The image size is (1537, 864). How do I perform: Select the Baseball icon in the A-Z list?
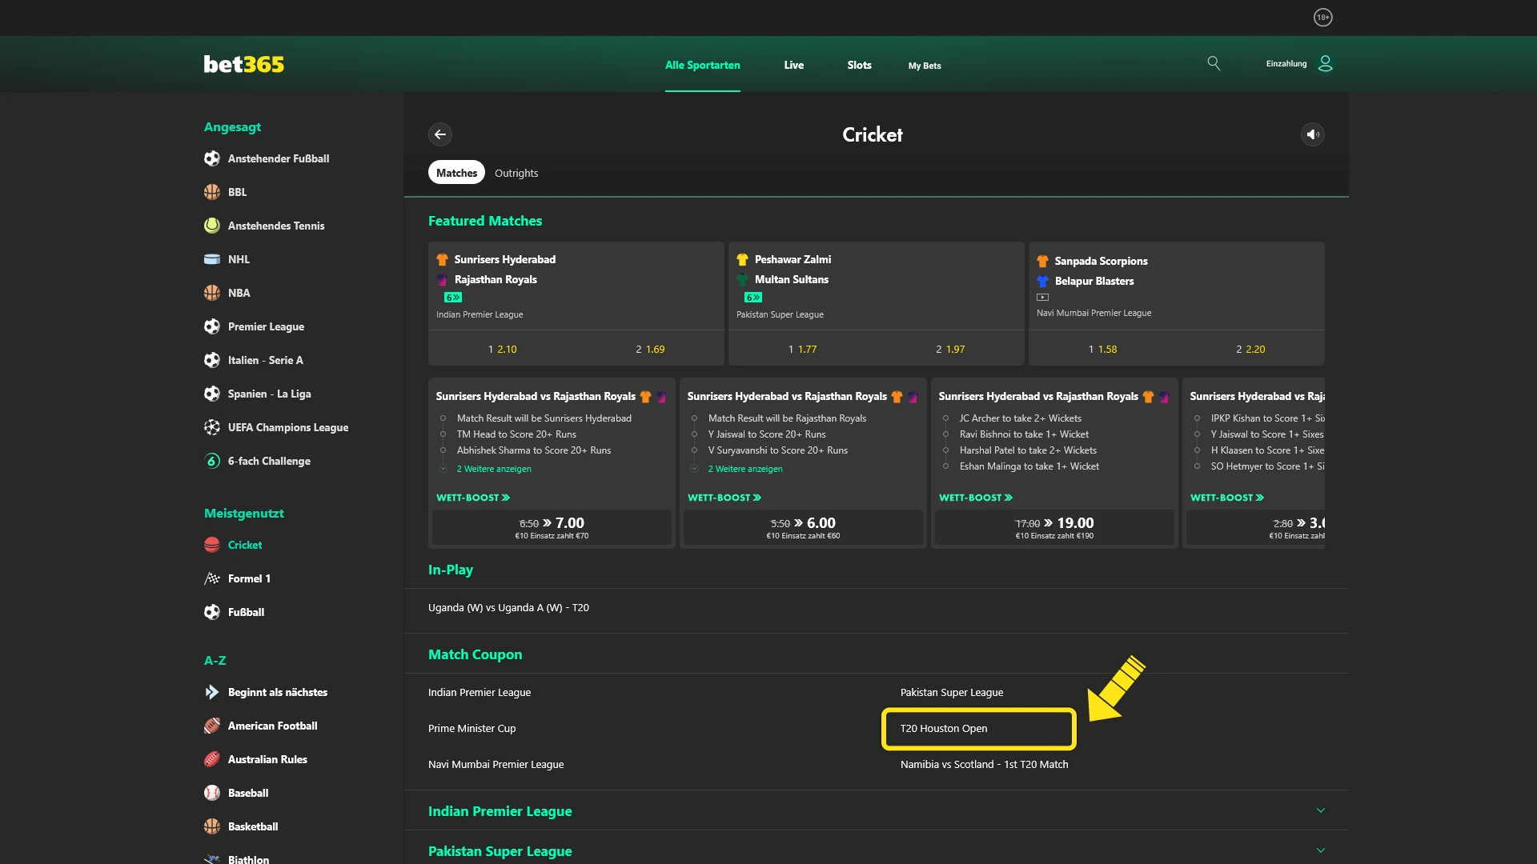coord(211,793)
